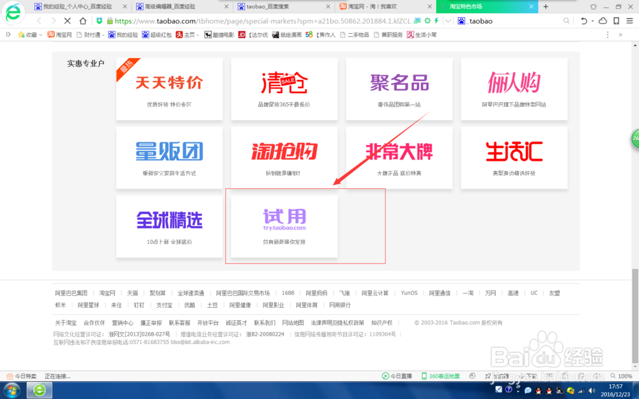Viewport: 639px width, 399px height.
Task: Click the 支付宝 footer link
Action: [164, 305]
